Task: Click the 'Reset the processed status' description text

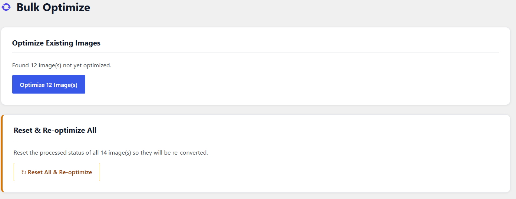Action: [111, 152]
